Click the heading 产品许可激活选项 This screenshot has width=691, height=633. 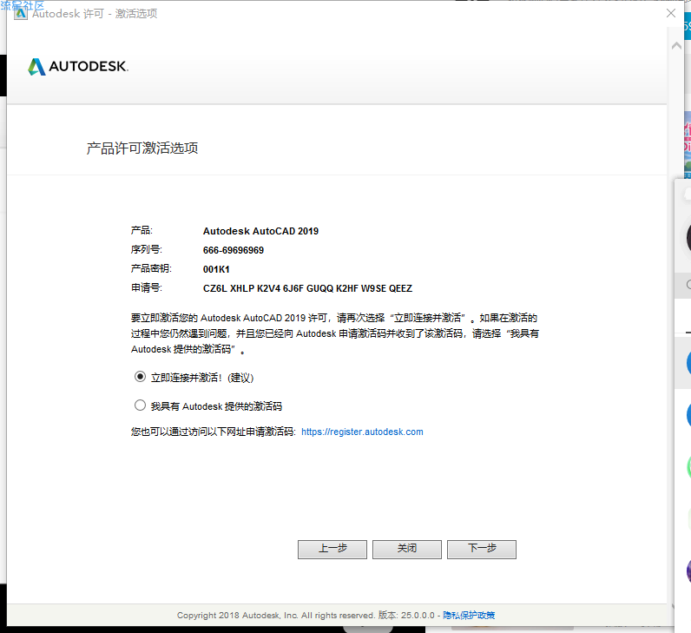(141, 148)
